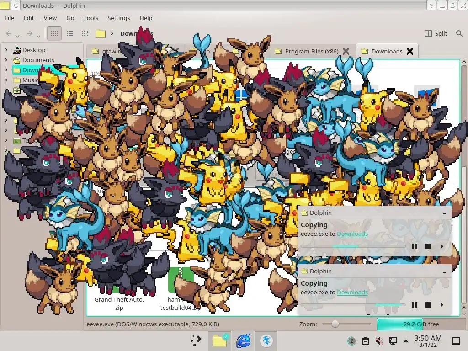
Task: Go back with the back arrow
Action: tap(9, 33)
